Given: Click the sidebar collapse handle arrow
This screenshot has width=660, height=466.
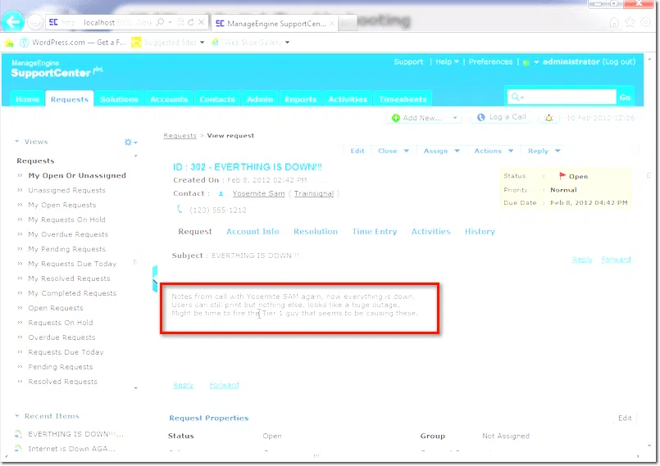Looking at the screenshot, I should point(155,278).
